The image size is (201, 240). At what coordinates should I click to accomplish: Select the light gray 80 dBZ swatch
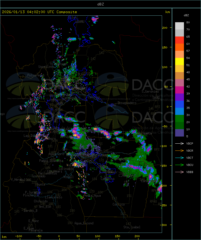[x=179, y=26]
